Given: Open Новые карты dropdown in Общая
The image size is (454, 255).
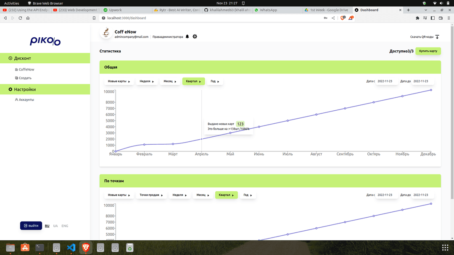Looking at the screenshot, I should [x=119, y=81].
